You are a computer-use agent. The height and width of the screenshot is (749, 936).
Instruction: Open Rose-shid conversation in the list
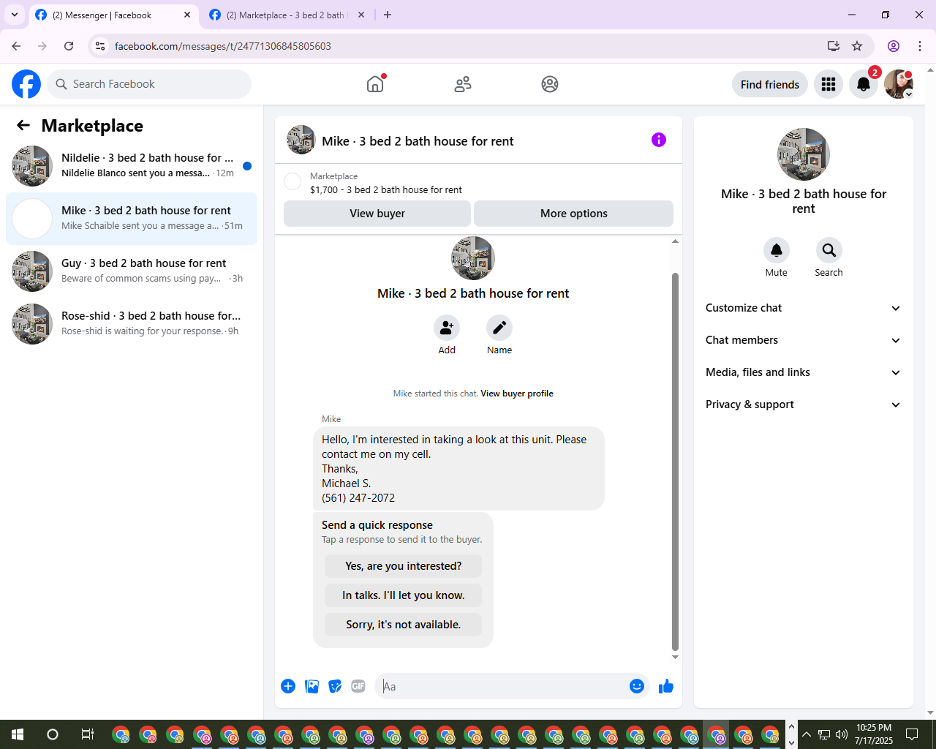click(x=132, y=324)
